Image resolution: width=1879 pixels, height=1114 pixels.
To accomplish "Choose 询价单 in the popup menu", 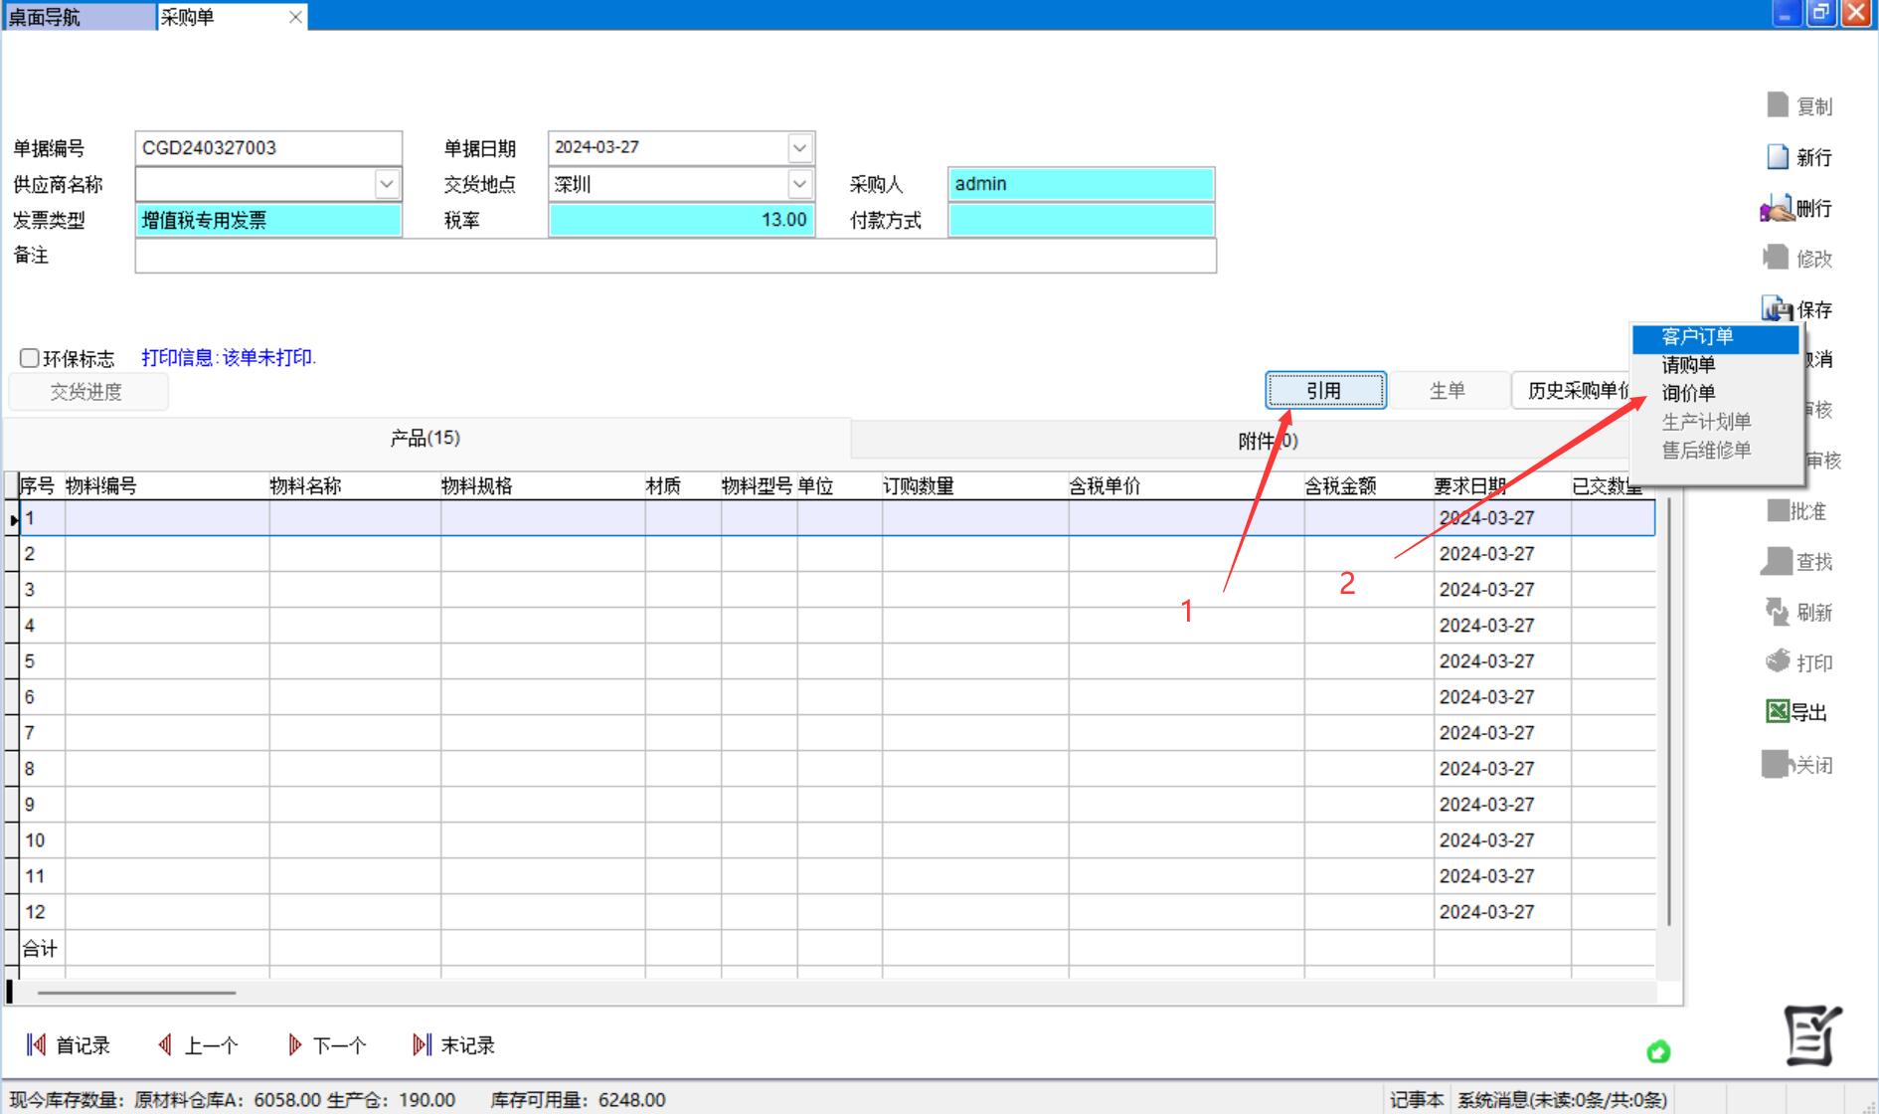I will click(x=1688, y=393).
